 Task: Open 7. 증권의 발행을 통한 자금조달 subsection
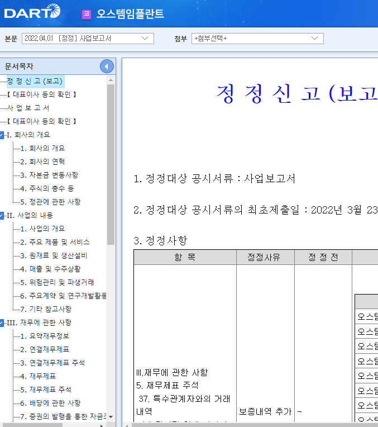63,416
